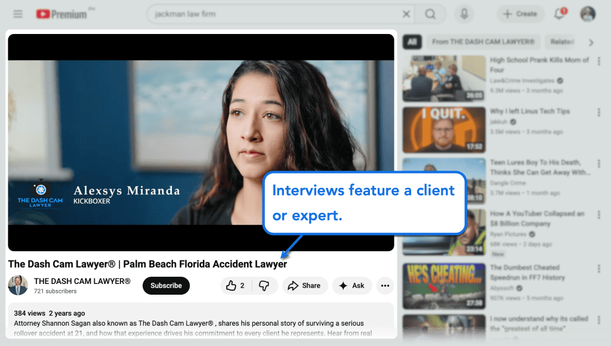Click the main video player
The height and width of the screenshot is (346, 611).
(201, 143)
